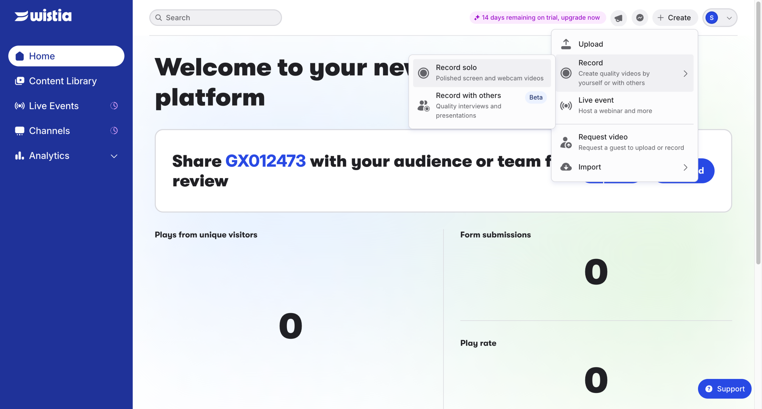The image size is (762, 409).
Task: Select Request video in the Create menu
Action: point(624,142)
